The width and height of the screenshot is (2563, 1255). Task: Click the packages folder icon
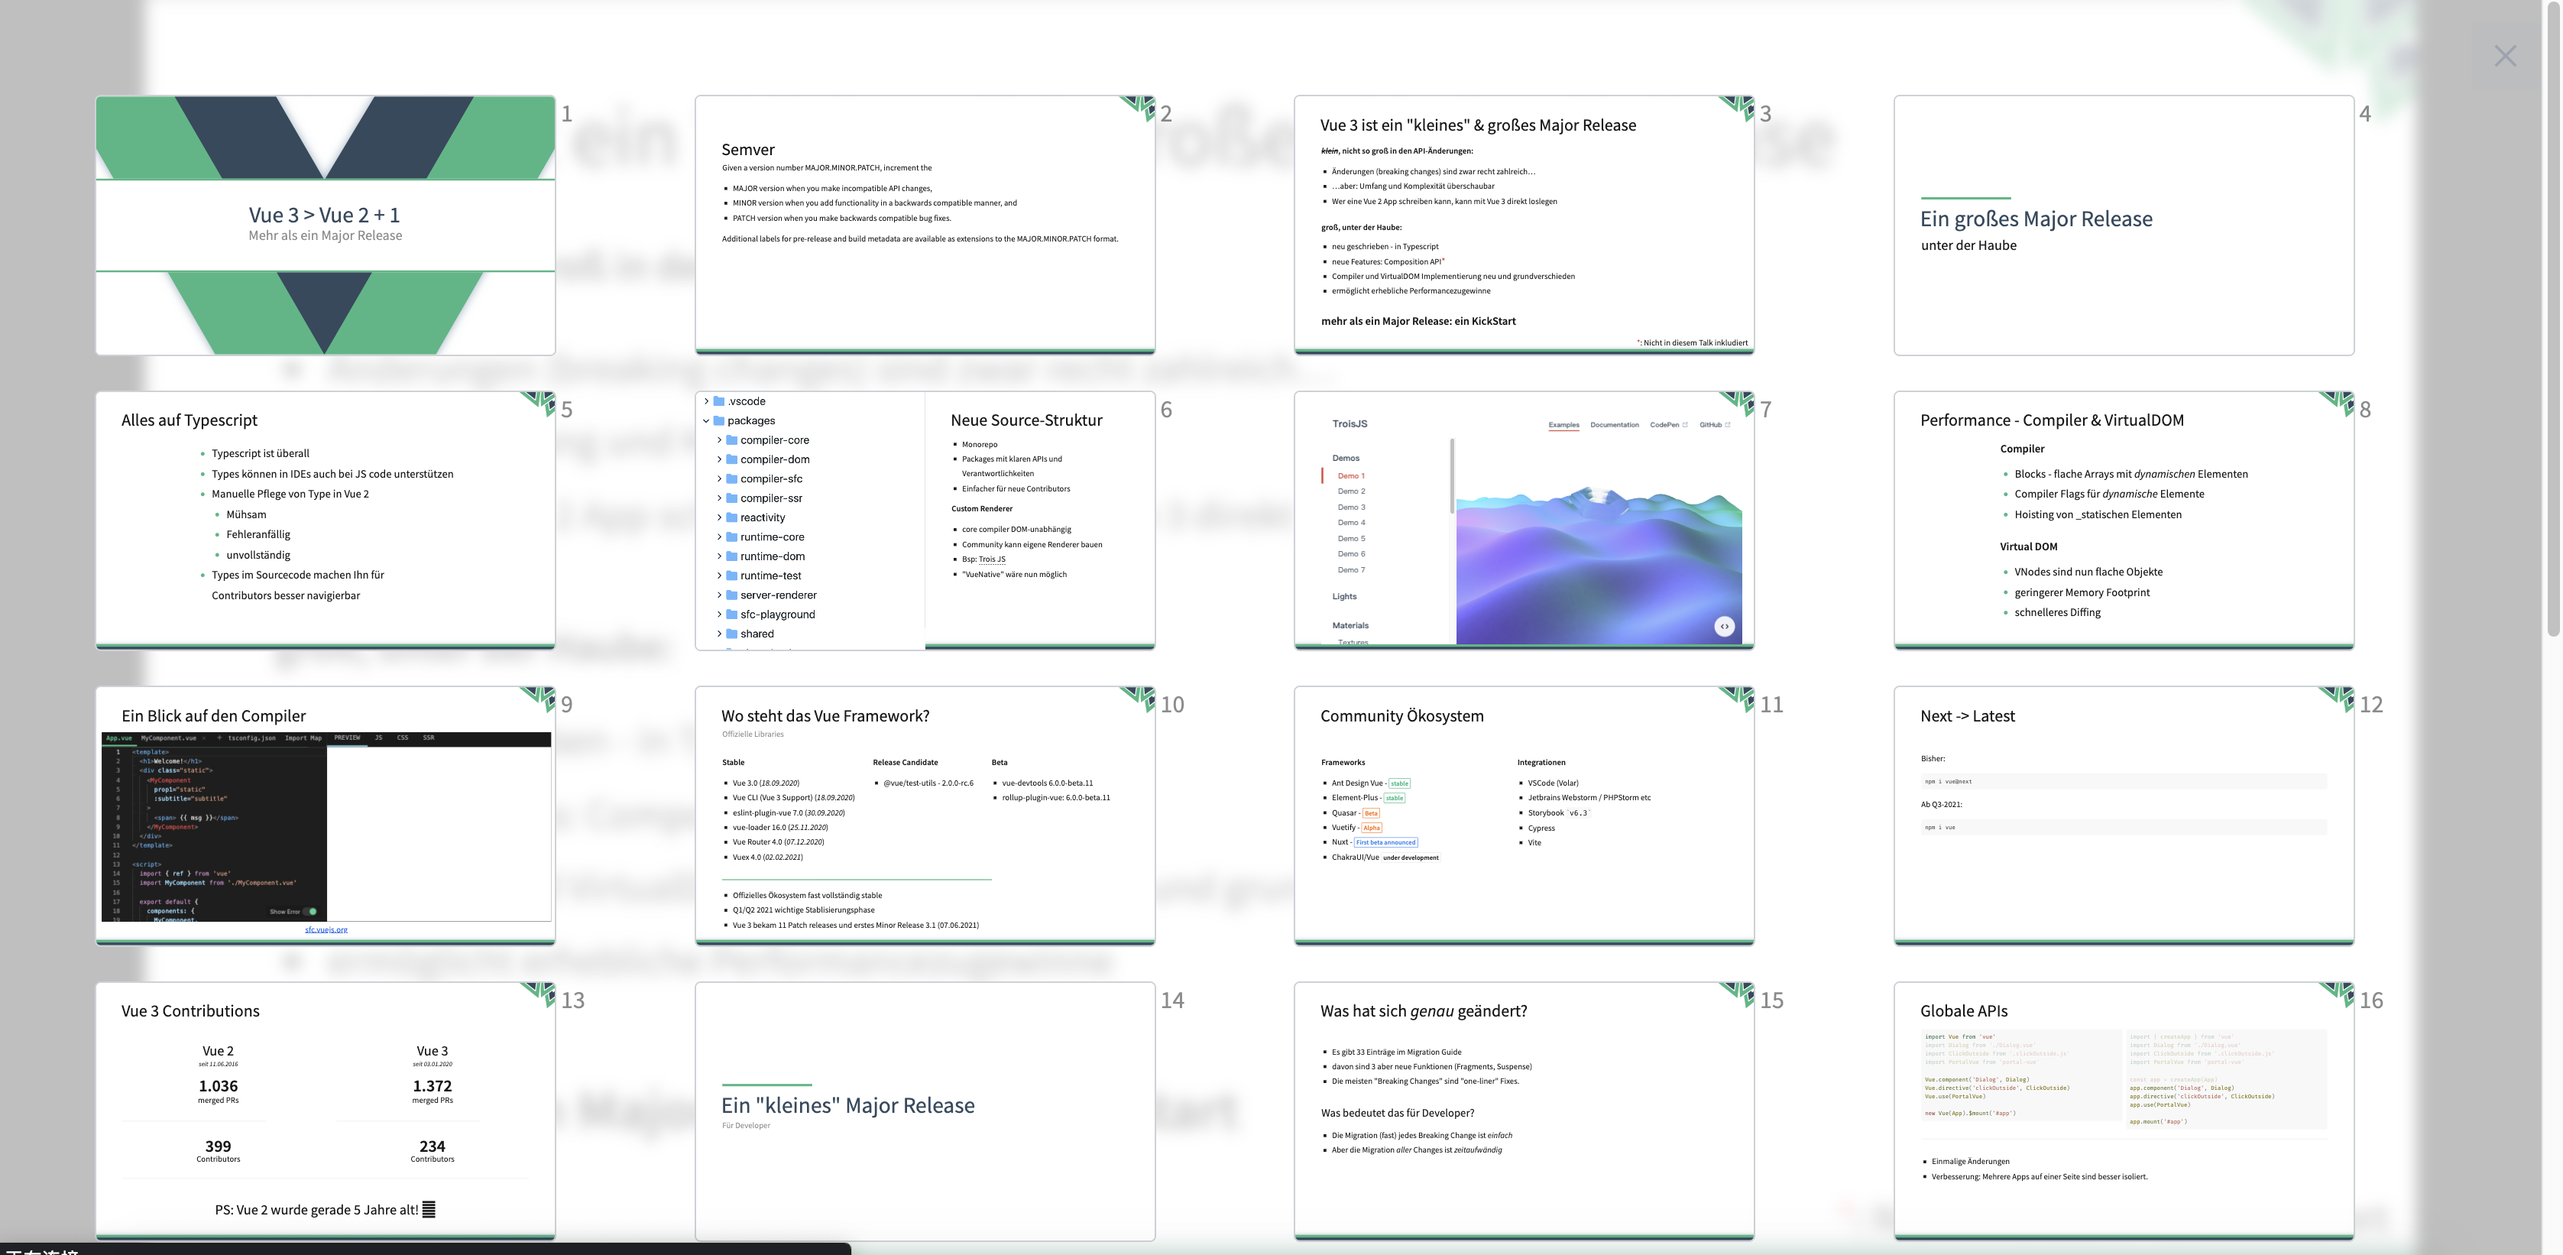(719, 421)
